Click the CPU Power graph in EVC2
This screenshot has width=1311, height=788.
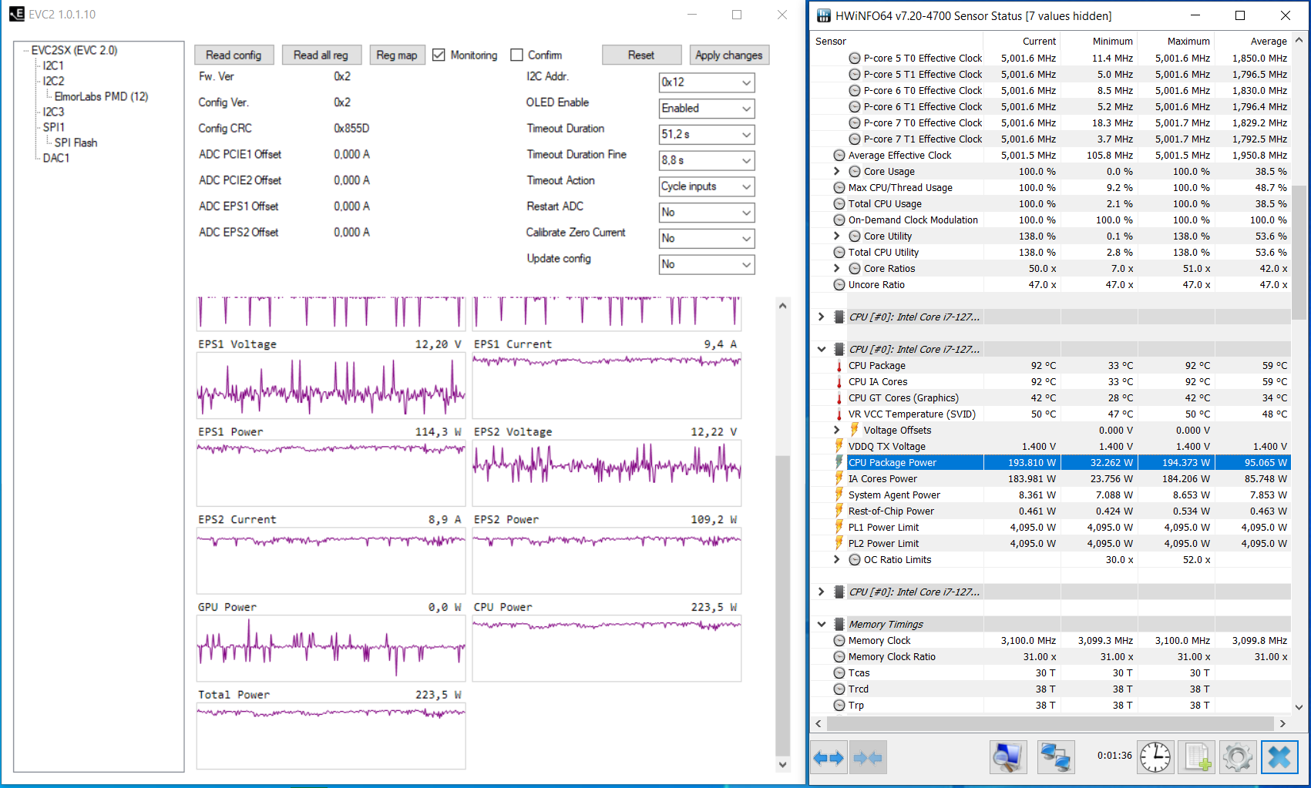(607, 649)
